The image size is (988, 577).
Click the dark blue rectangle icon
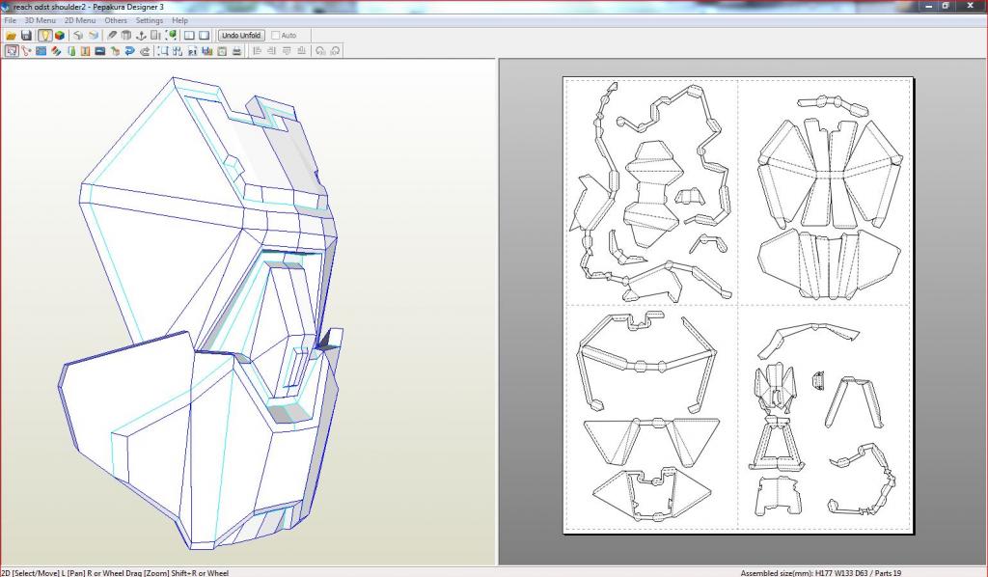tap(99, 51)
